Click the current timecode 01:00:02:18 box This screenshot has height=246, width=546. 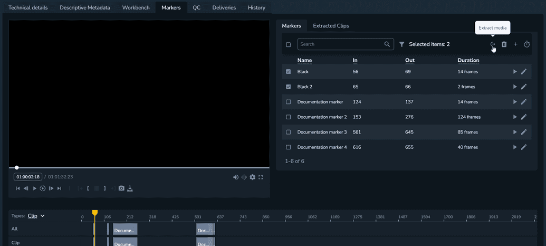coord(28,177)
